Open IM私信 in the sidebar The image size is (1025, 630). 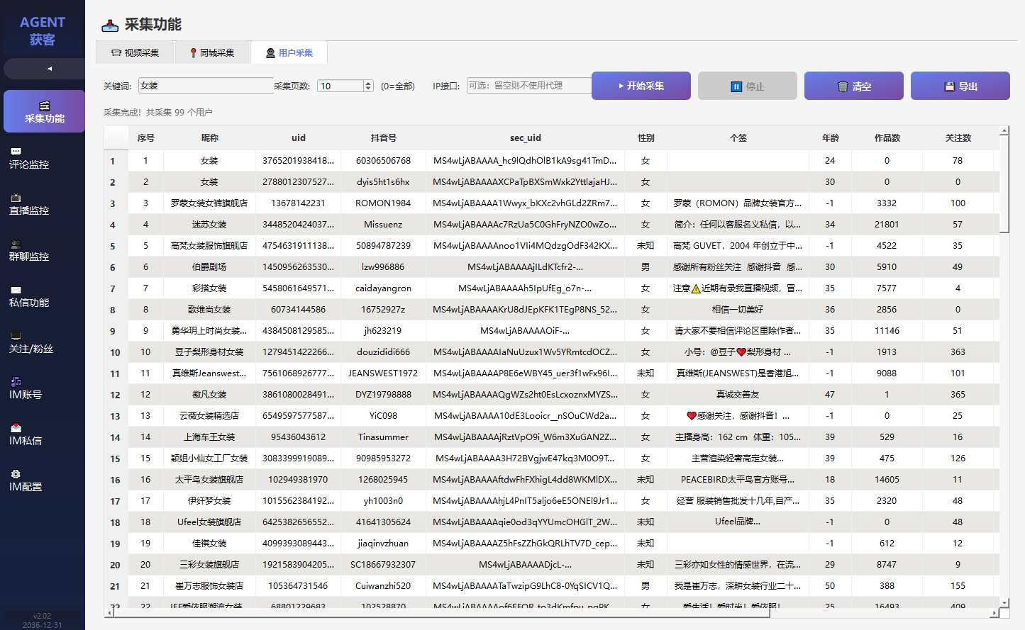pyautogui.click(x=43, y=434)
